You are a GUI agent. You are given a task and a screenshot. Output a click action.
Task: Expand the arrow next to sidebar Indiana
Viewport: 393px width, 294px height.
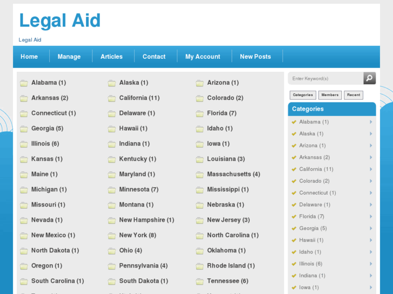(x=371, y=276)
